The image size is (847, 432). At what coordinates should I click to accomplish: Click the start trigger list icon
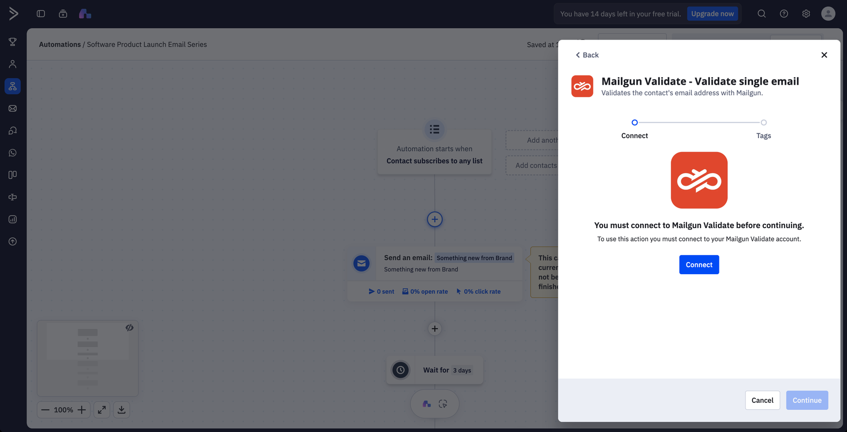(x=435, y=129)
